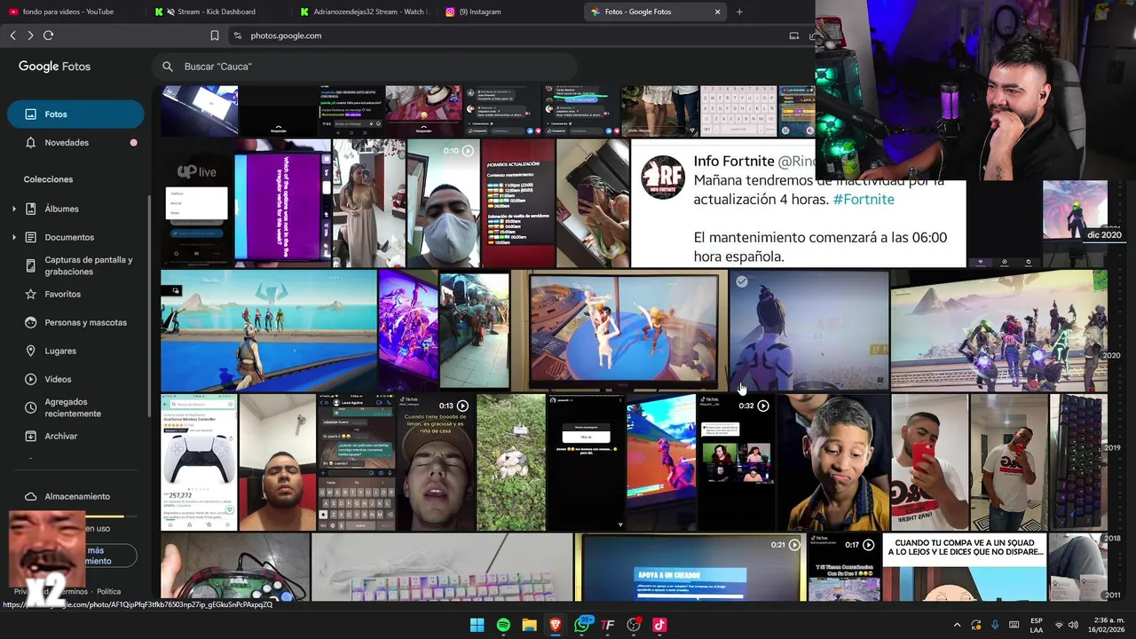Open the red phone mirror selfie
Screen dimensions: 1136x639
pyautogui.click(x=929, y=462)
